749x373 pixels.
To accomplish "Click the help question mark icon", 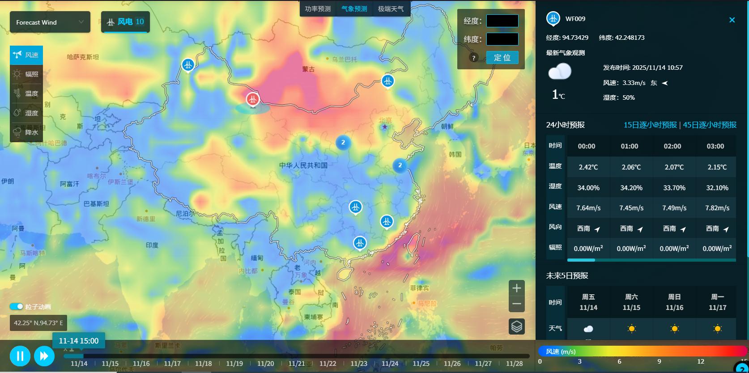I will 473,58.
